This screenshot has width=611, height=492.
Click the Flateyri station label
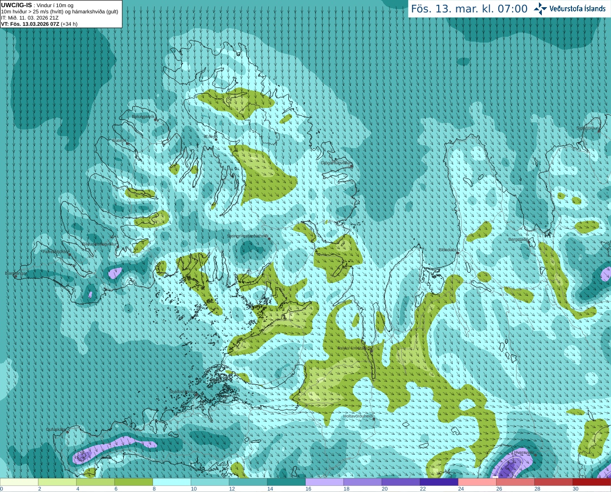point(120,140)
